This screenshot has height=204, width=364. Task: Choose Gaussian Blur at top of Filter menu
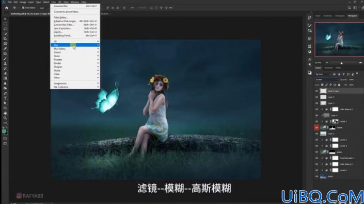[75, 6]
